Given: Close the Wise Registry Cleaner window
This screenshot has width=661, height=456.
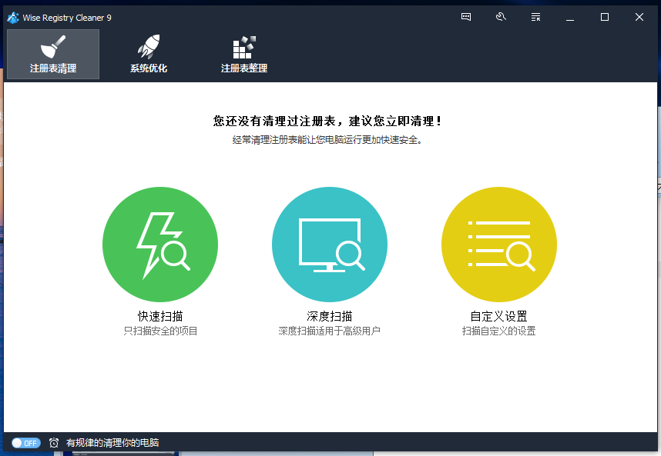Looking at the screenshot, I should (x=639, y=17).
